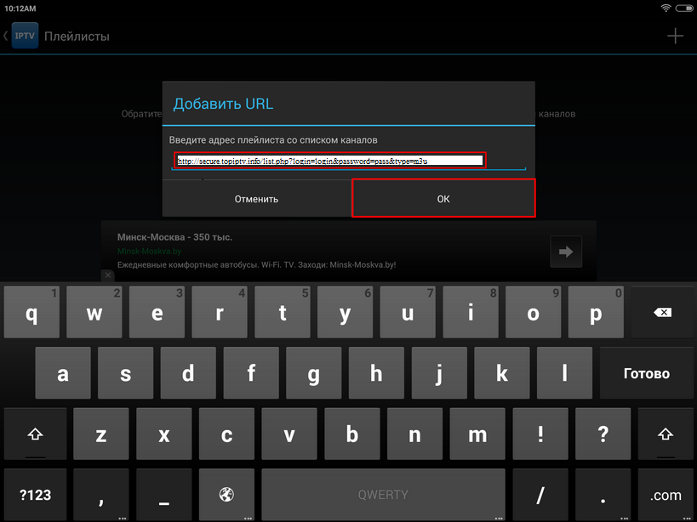Tap the plus icon to add playlist
The height and width of the screenshot is (522, 697).
coord(675,36)
